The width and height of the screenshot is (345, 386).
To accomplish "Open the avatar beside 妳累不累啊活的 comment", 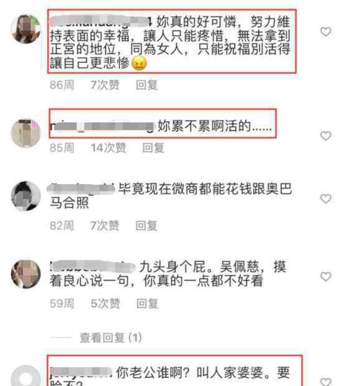I will (x=26, y=133).
